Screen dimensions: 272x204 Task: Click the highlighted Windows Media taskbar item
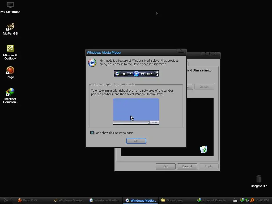(x=141, y=200)
